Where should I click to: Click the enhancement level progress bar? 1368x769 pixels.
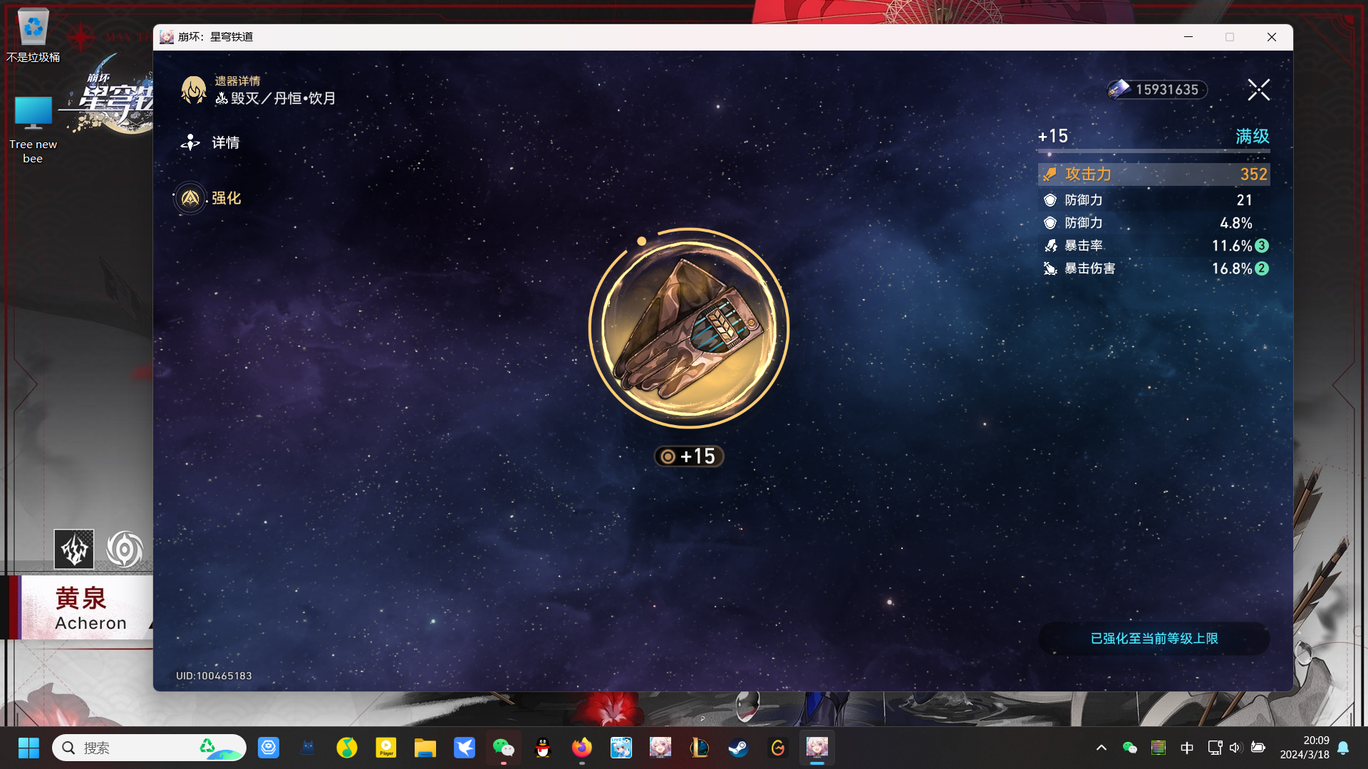pos(1154,151)
